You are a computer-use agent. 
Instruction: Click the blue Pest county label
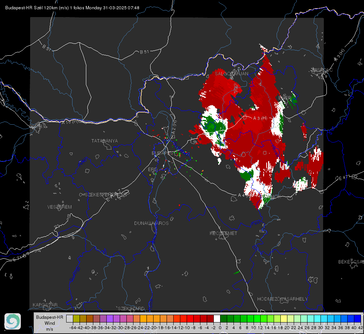pos(256,224)
